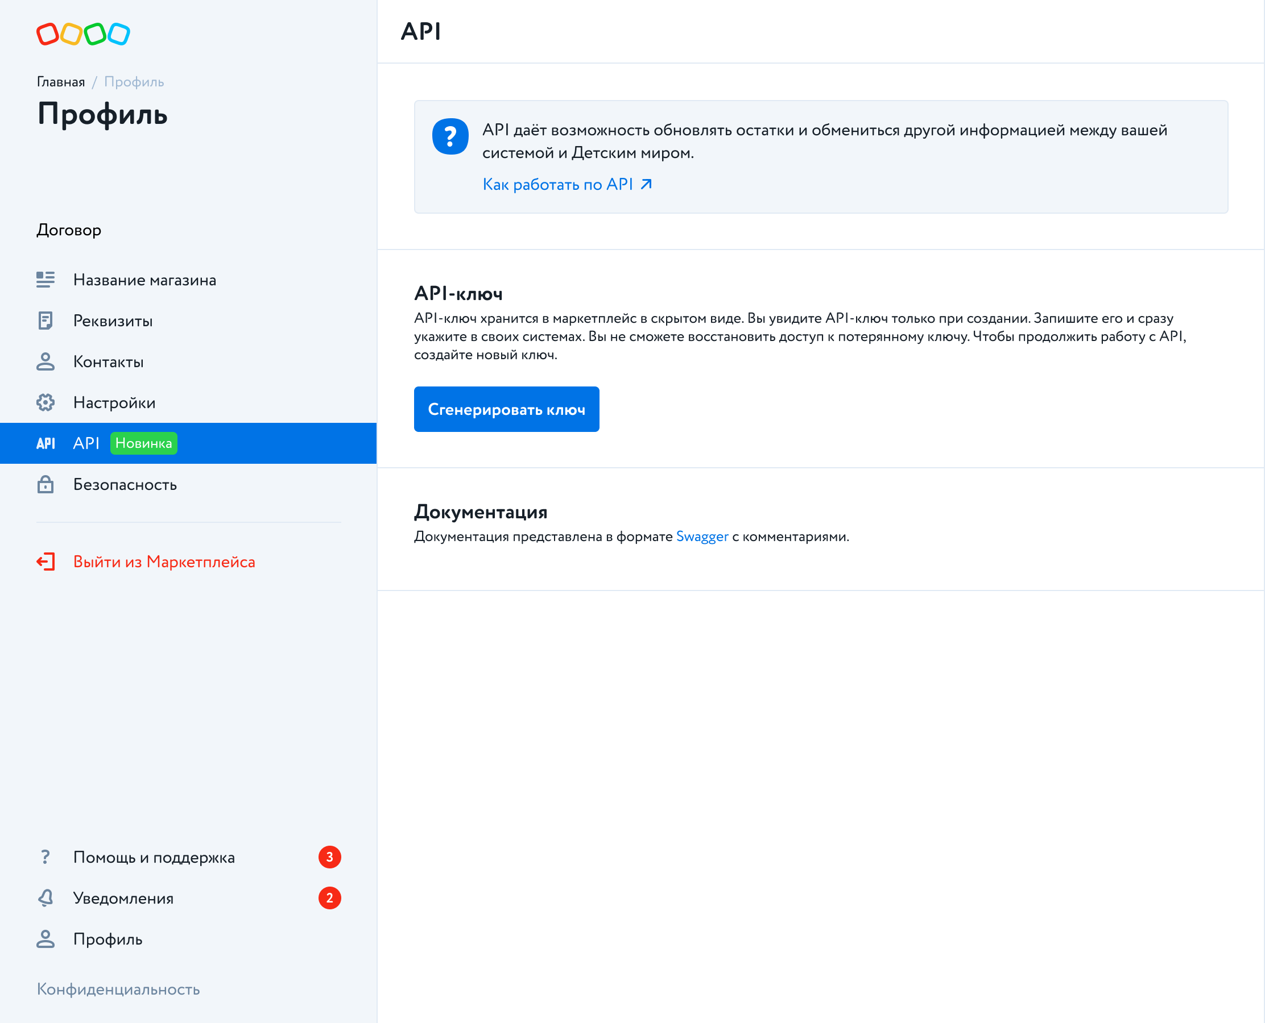Click the Реквизиты document icon

pos(46,321)
